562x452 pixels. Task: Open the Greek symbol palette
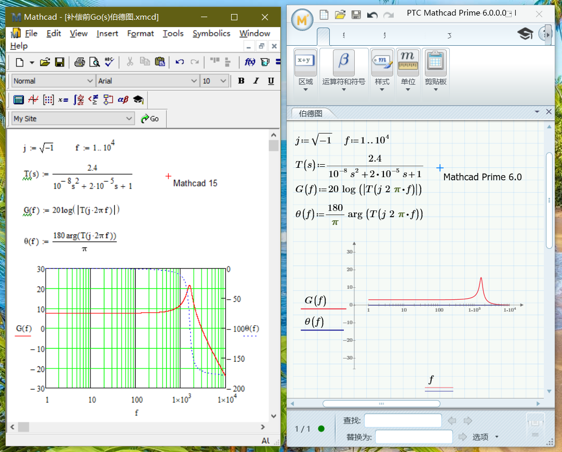coord(123,100)
